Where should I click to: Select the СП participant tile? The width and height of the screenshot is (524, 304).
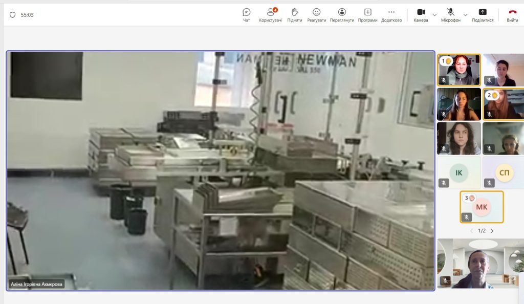coord(504,172)
